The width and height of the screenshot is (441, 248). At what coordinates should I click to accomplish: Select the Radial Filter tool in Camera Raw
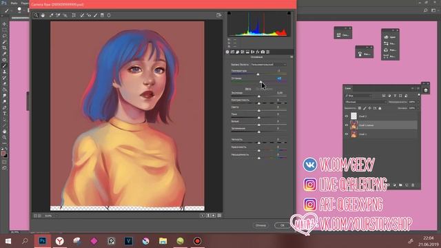109,15
